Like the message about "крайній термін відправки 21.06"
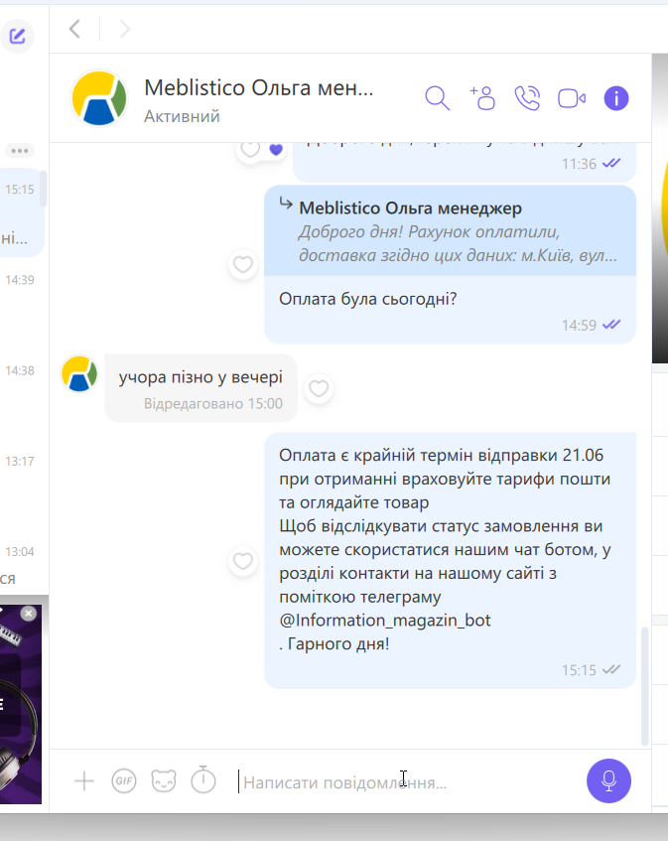668x841 pixels. (x=243, y=561)
